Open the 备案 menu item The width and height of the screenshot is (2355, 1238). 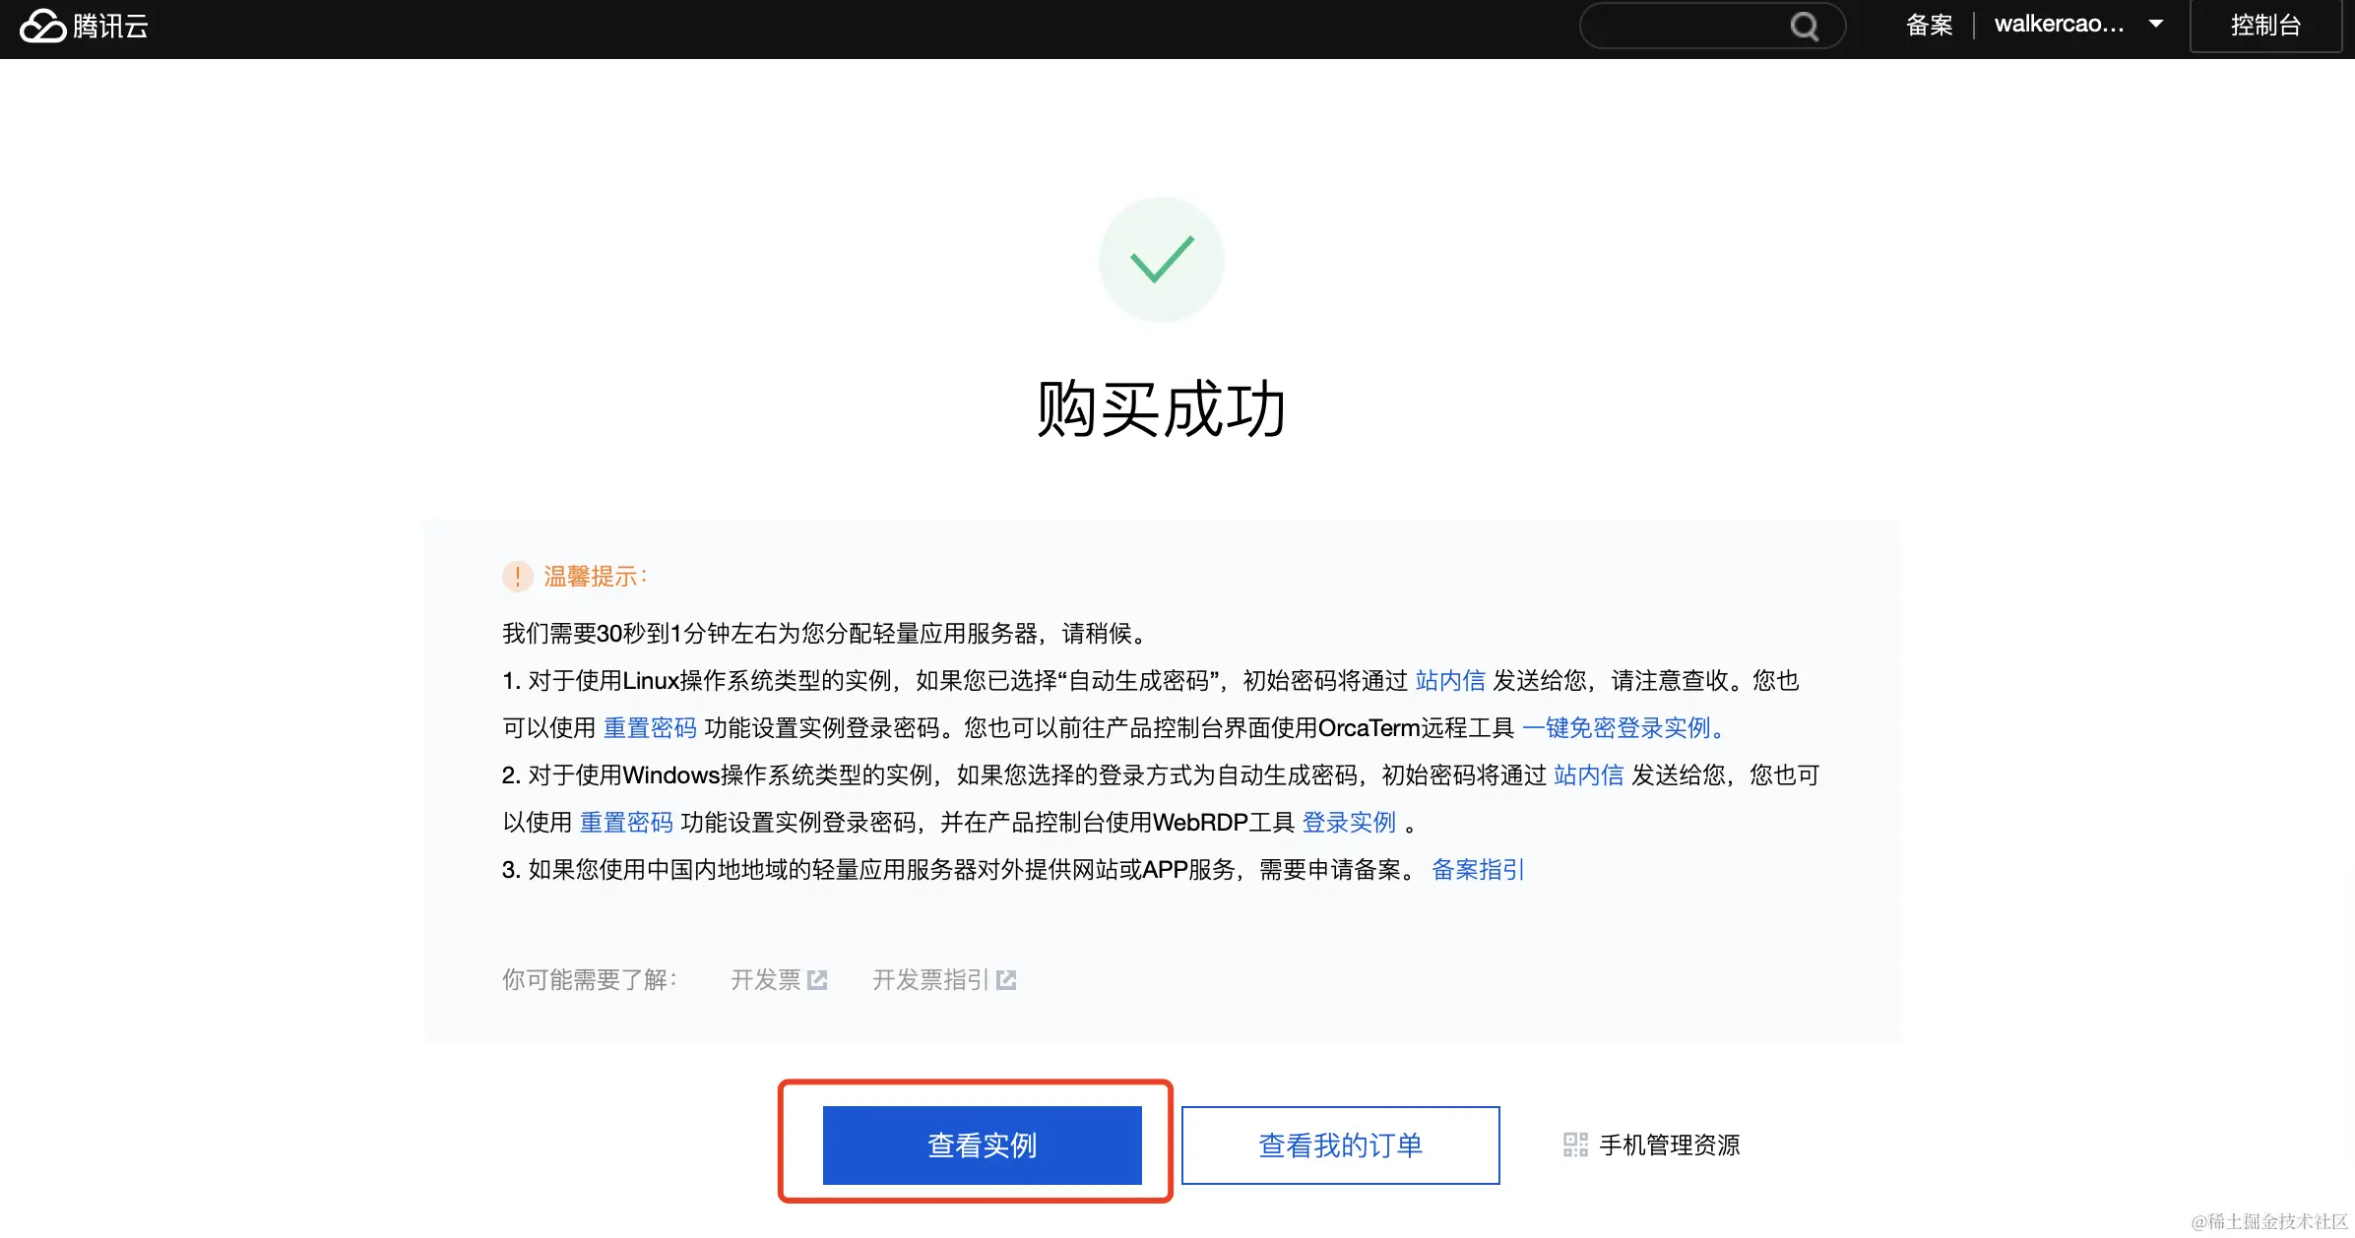[1929, 26]
